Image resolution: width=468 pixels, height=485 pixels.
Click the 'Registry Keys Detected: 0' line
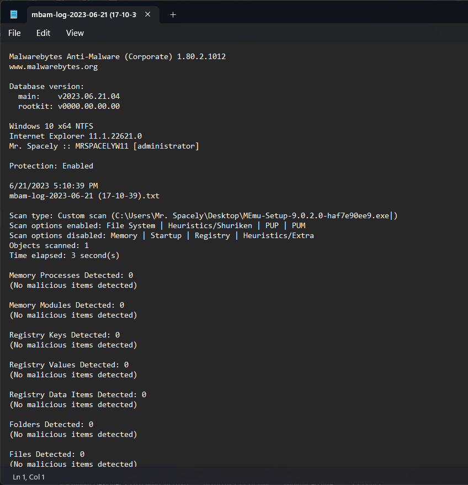pyautogui.click(x=65, y=335)
